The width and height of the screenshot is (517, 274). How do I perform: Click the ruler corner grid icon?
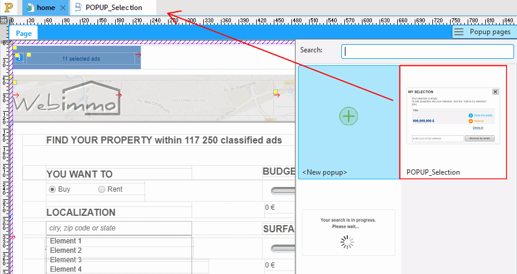point(4,20)
